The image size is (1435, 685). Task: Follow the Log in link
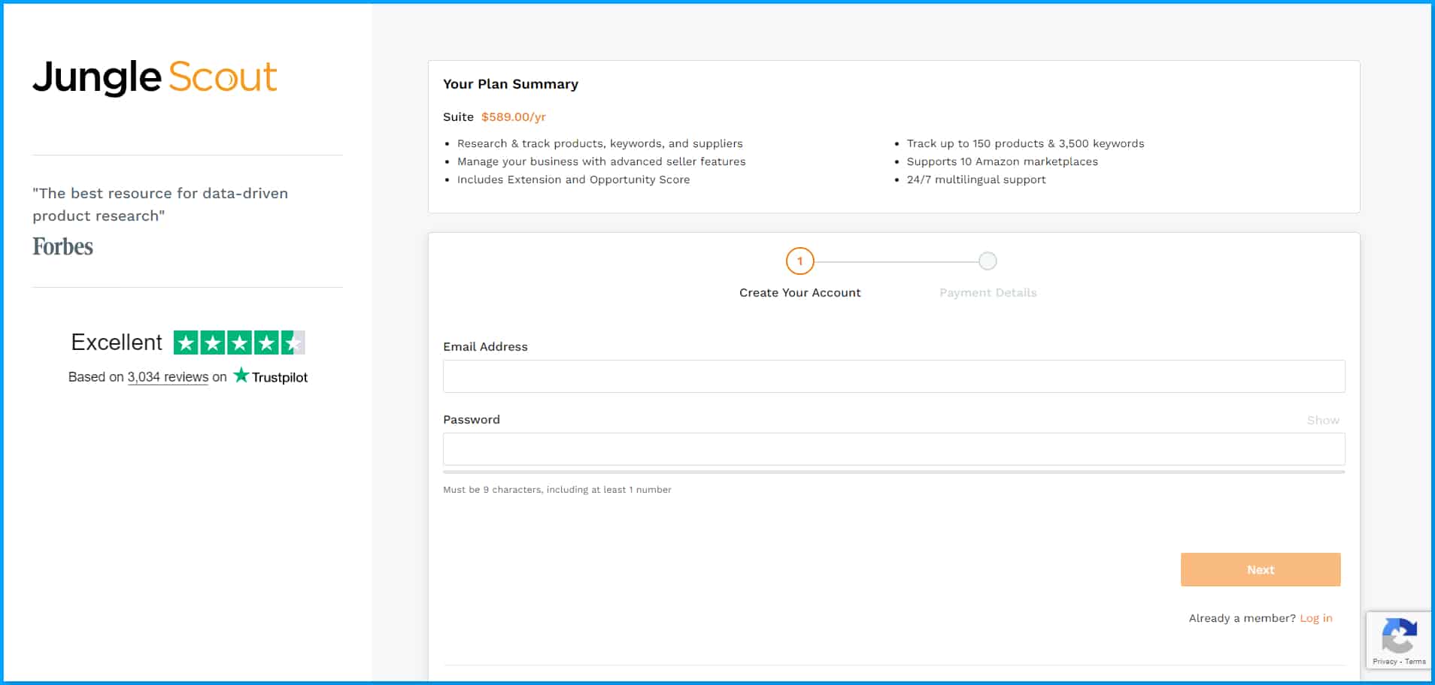click(1315, 618)
